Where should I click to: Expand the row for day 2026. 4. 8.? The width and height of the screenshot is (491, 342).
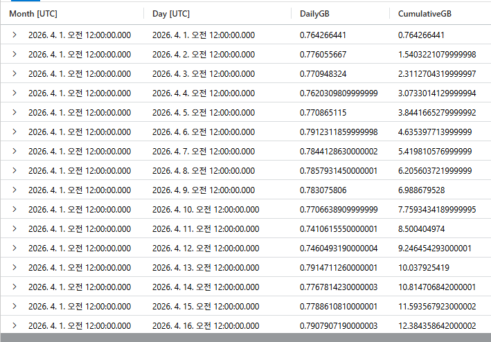tap(15, 170)
